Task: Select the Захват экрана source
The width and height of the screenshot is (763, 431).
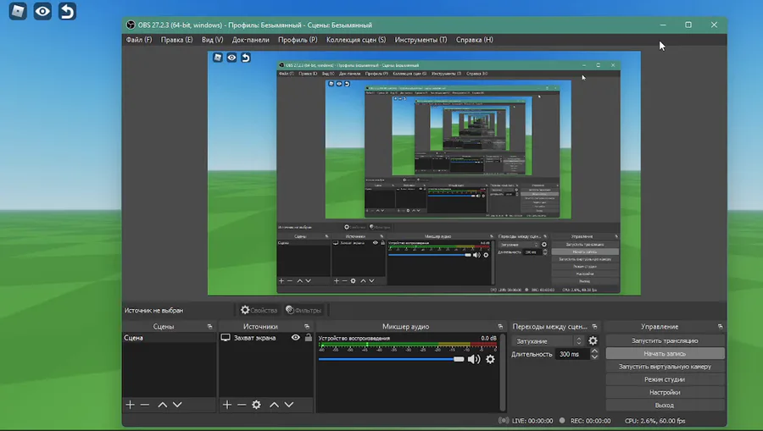Action: (x=254, y=338)
